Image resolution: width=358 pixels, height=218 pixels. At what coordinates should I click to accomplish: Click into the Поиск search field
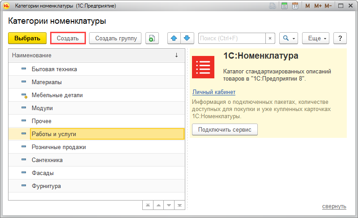tap(231, 38)
